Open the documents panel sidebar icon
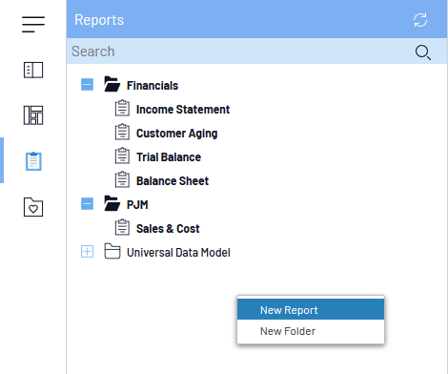The image size is (448, 374). click(33, 70)
